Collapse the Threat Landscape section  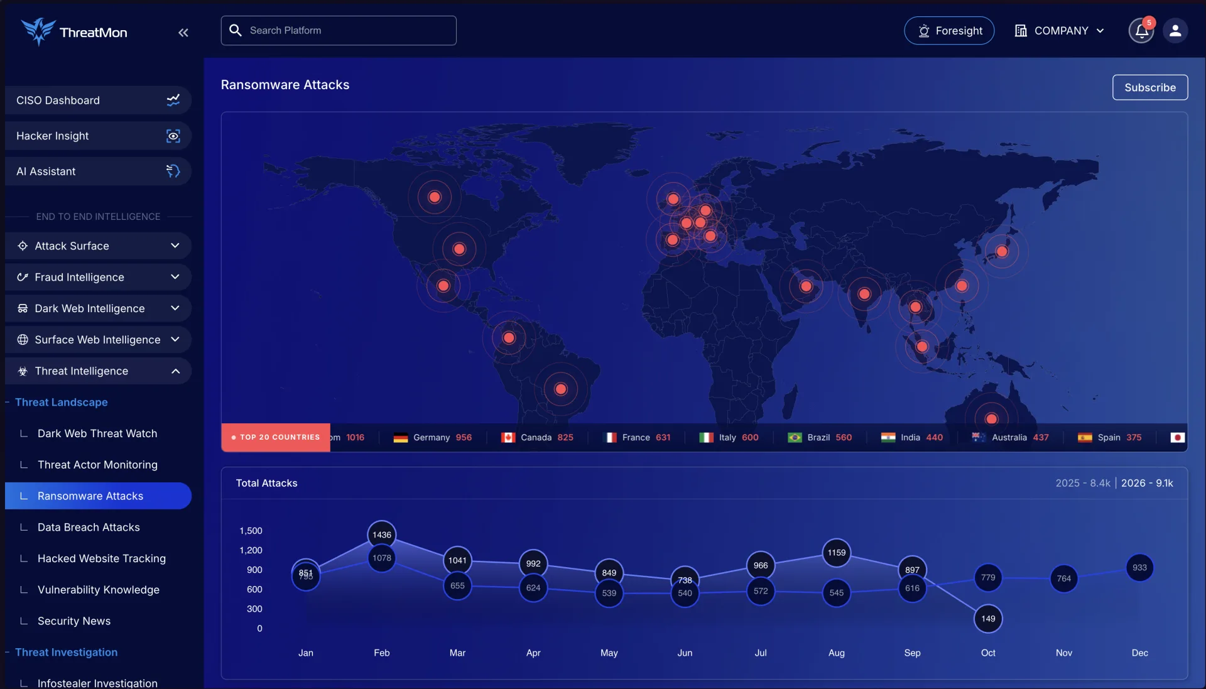pos(61,402)
